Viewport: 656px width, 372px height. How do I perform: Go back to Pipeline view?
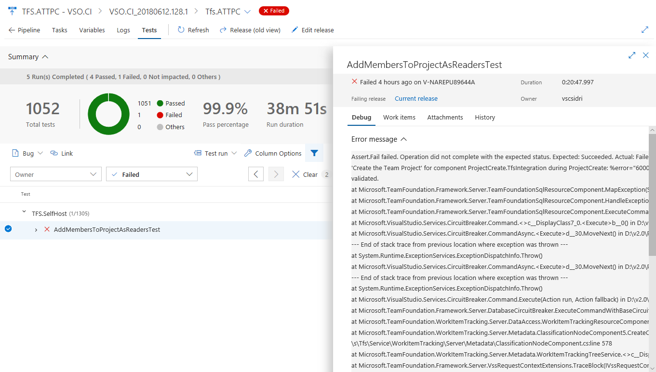click(25, 30)
